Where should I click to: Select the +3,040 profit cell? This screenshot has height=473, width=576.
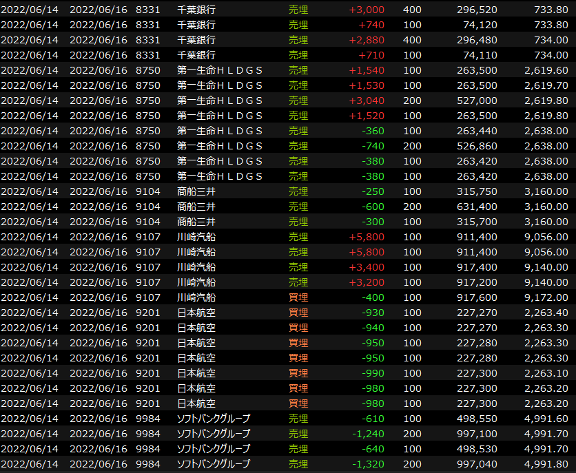click(x=367, y=101)
